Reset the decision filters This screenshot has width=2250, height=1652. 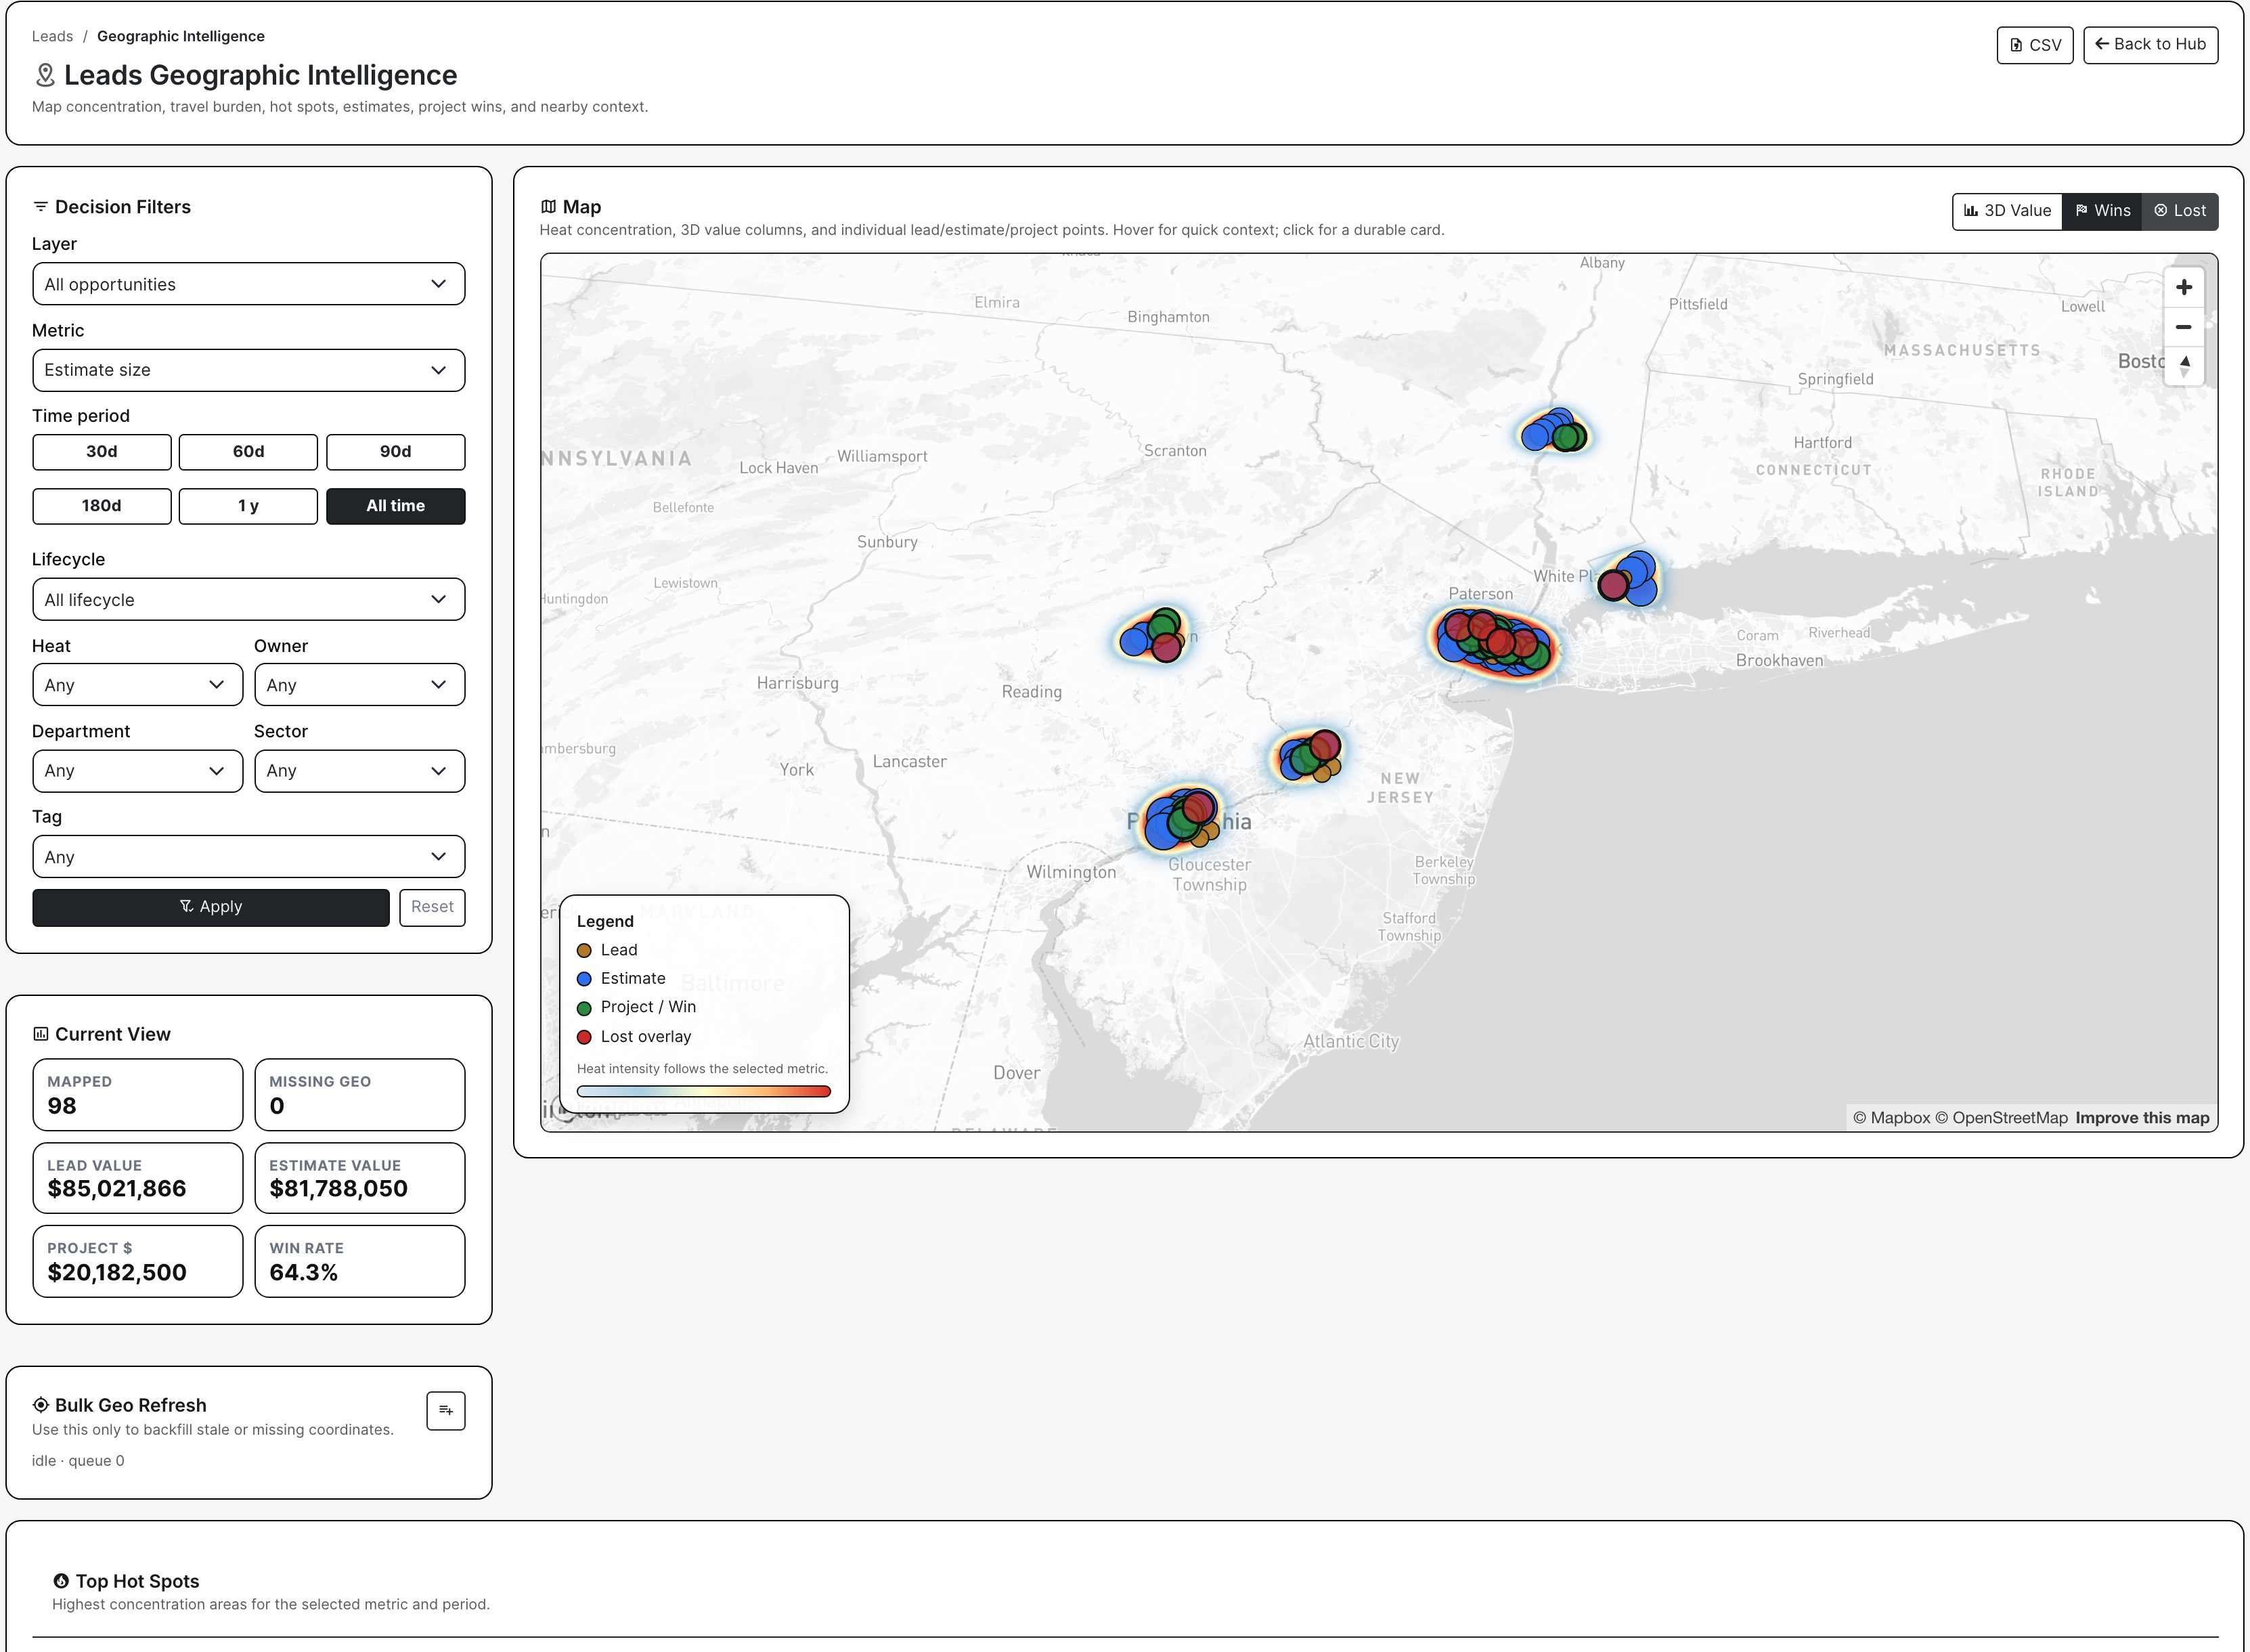[x=433, y=907]
